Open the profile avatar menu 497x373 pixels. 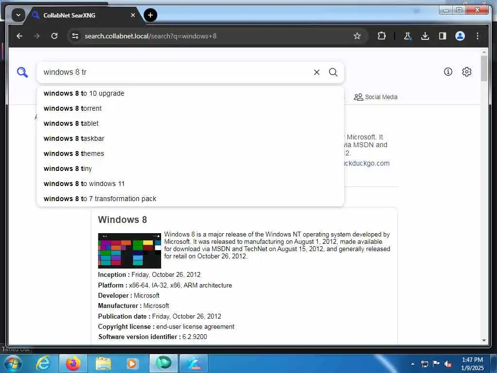click(x=460, y=36)
